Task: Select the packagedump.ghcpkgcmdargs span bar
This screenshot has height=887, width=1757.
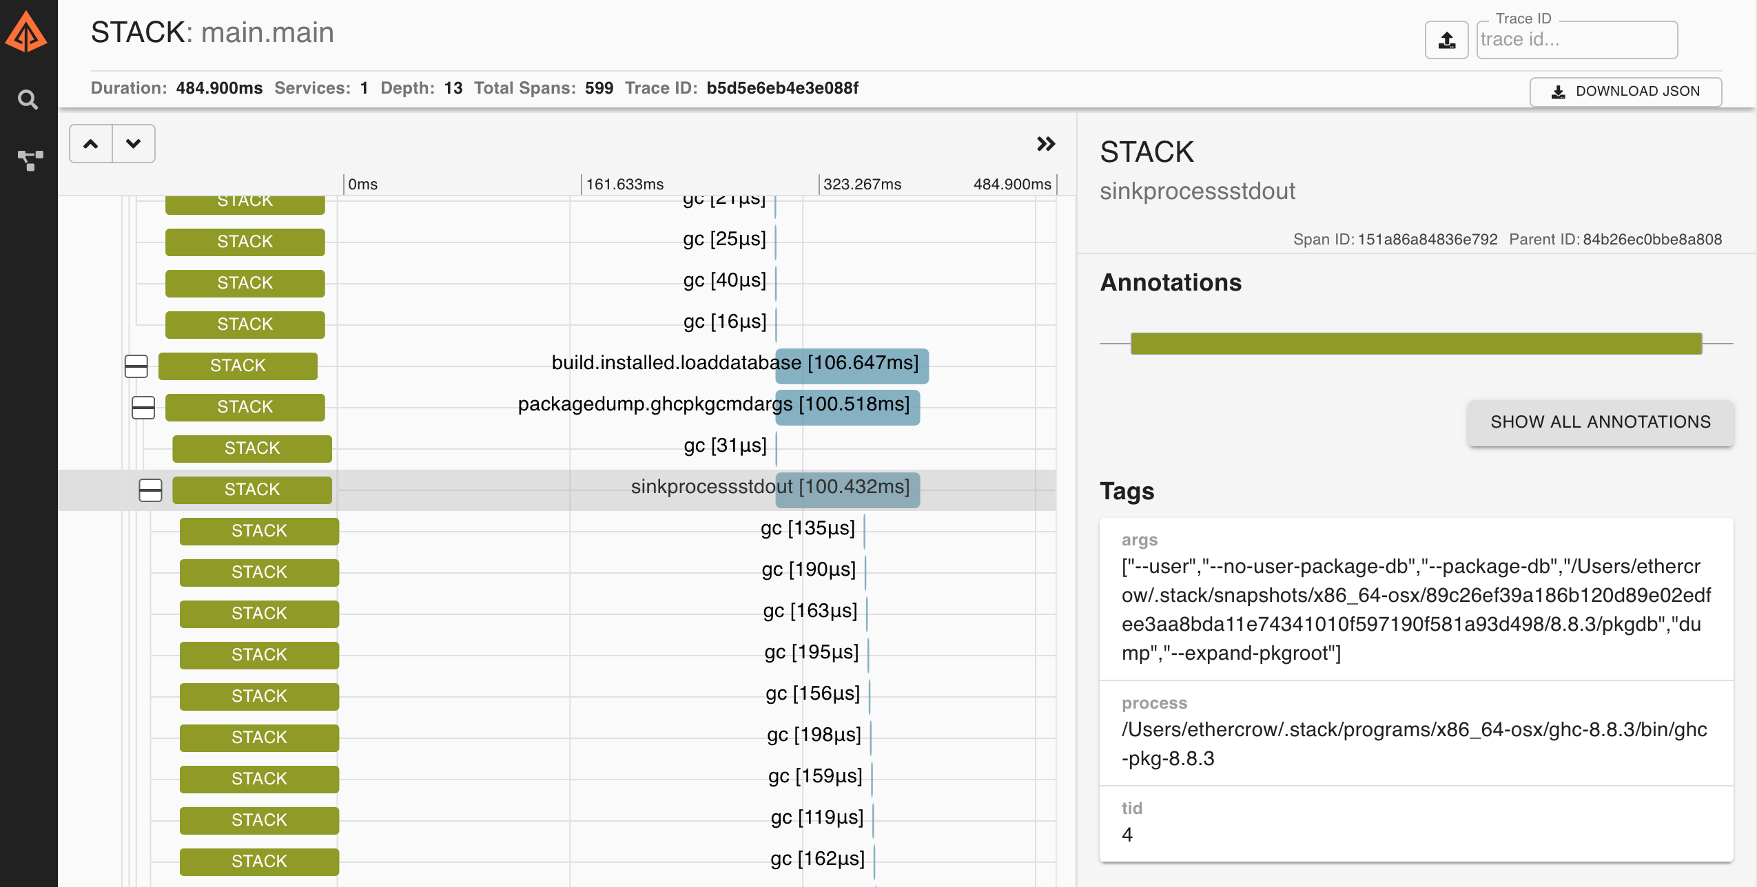Action: tap(847, 407)
